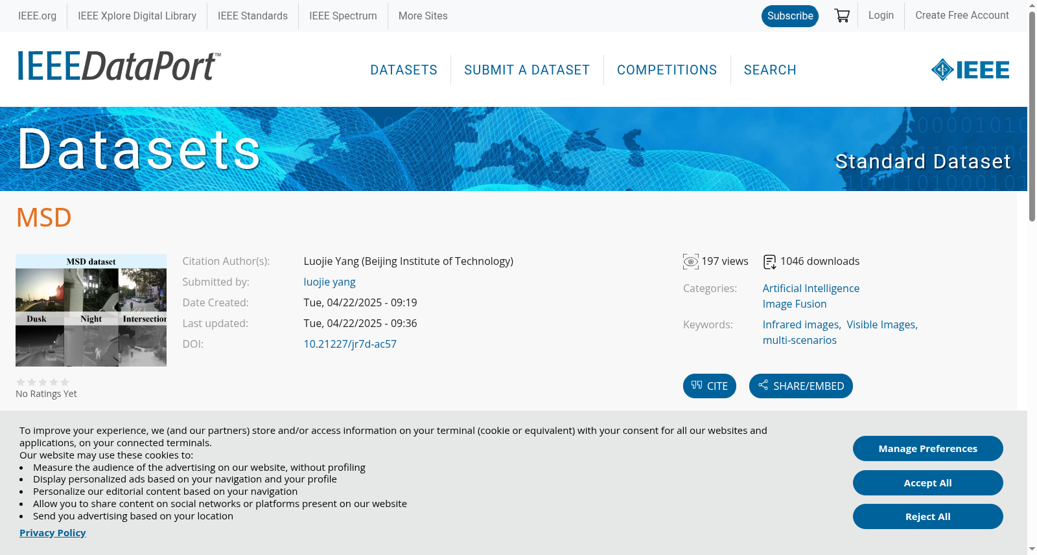Rate the dataset with the fifth star

65,382
